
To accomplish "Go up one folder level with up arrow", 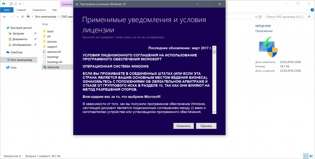I will coord(22,17).
